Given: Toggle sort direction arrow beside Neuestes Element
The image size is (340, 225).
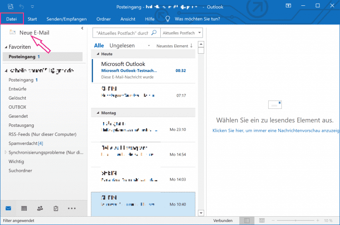Looking at the screenshot, I should 191,45.
